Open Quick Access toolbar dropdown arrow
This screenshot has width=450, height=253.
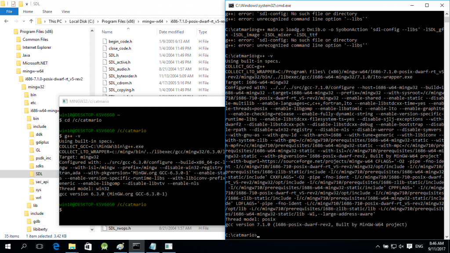pos(27,4)
